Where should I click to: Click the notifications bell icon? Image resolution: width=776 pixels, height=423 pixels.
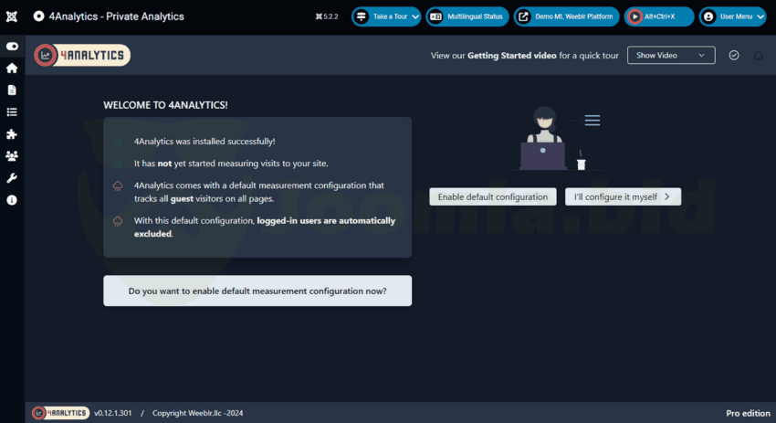(x=758, y=56)
